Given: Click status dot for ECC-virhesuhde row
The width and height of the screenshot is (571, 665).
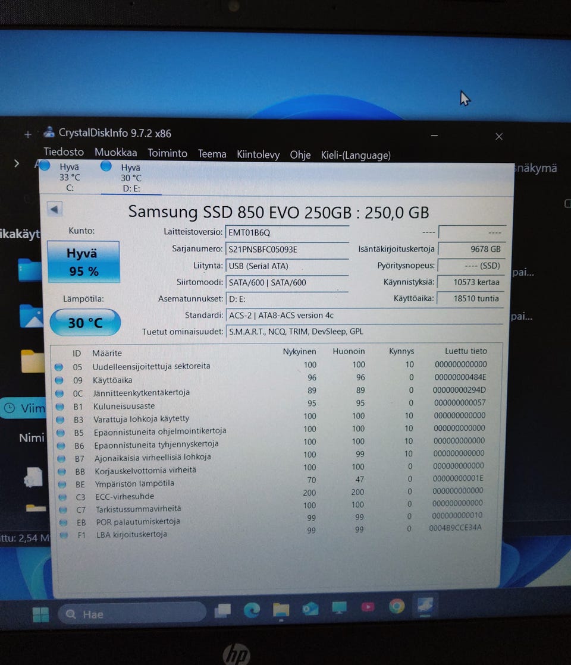Looking at the screenshot, I should tap(63, 497).
